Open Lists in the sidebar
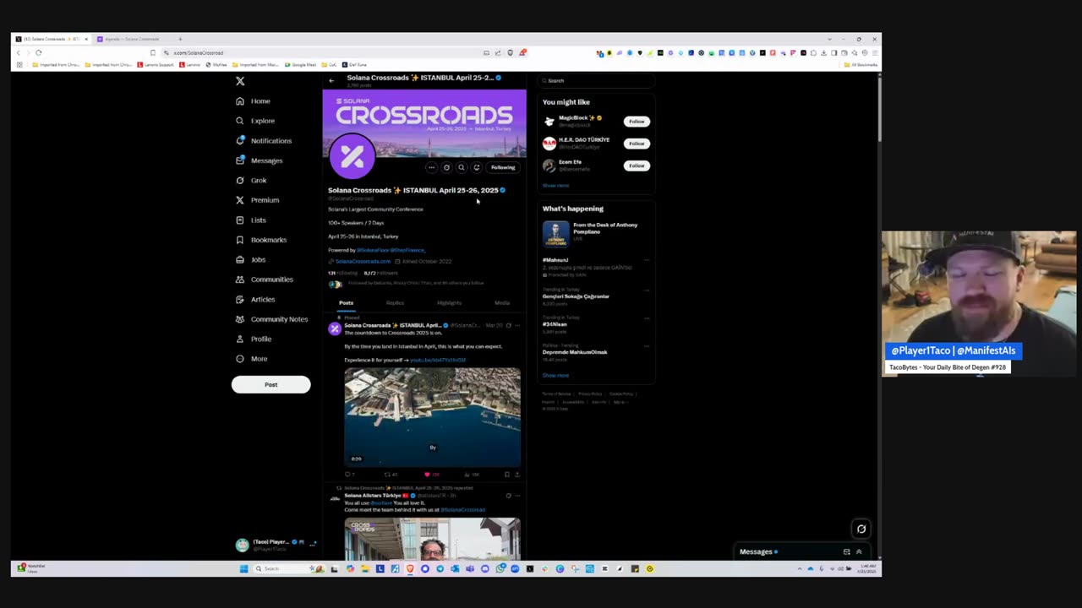The width and height of the screenshot is (1082, 608). (x=250, y=220)
